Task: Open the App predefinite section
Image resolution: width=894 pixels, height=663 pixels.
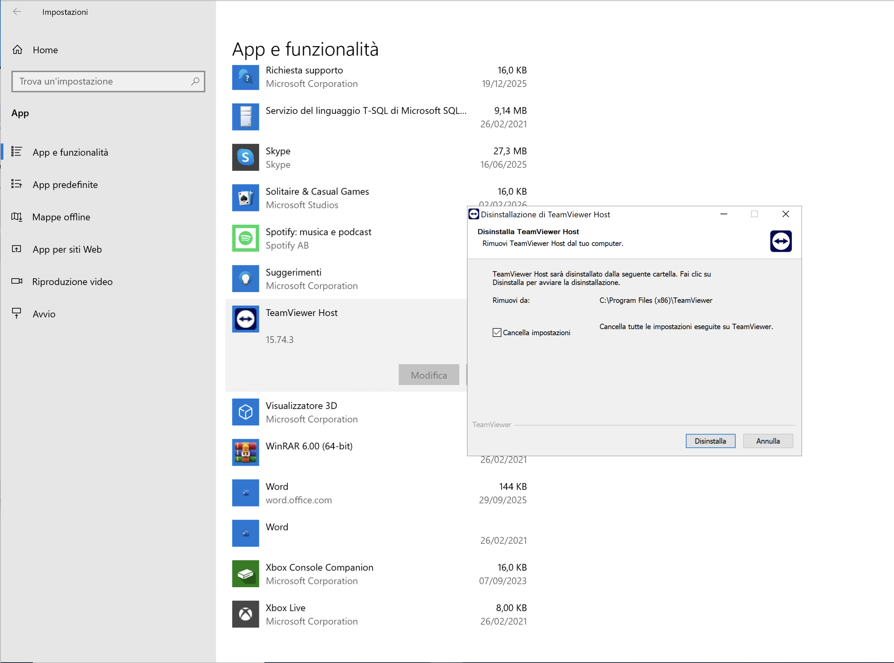Action: [x=65, y=185]
